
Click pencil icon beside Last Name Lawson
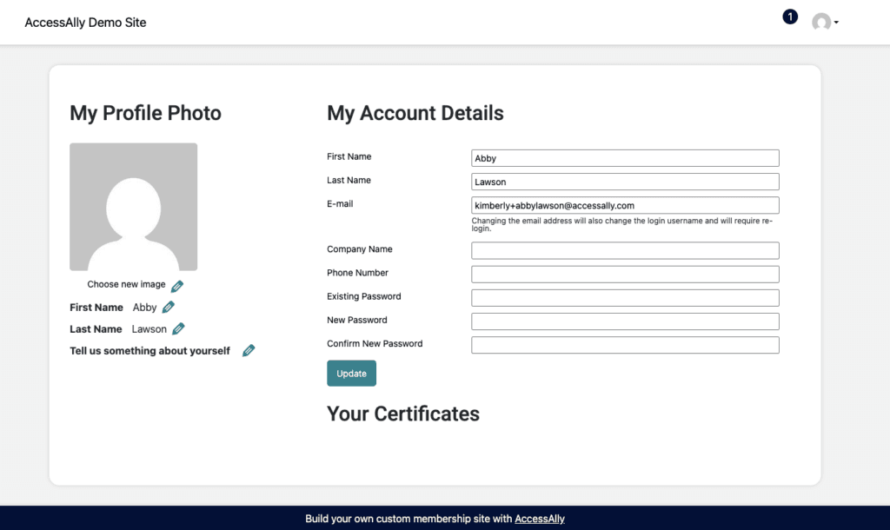coord(178,328)
